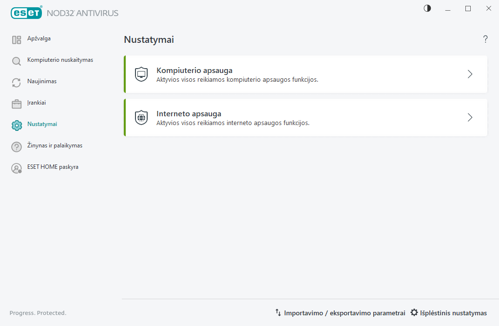This screenshot has width=499, height=326.
Task: Click the Interneto apsauga card
Action: pyautogui.click(x=306, y=117)
